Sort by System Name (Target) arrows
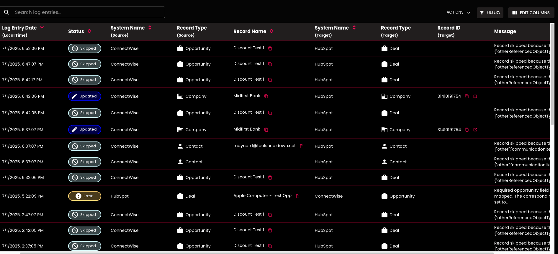This screenshot has width=558, height=254. [x=354, y=27]
